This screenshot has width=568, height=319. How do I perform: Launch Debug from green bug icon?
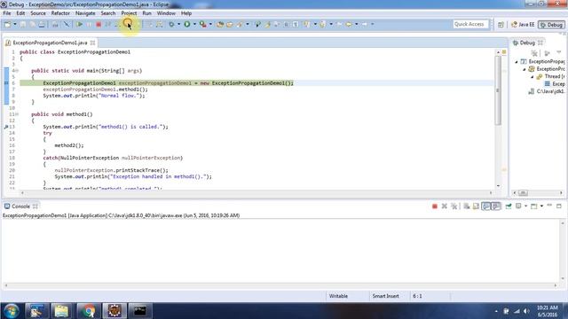coord(171,24)
